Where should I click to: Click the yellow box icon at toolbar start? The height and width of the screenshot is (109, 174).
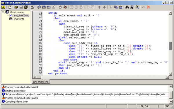[x=3, y=7]
